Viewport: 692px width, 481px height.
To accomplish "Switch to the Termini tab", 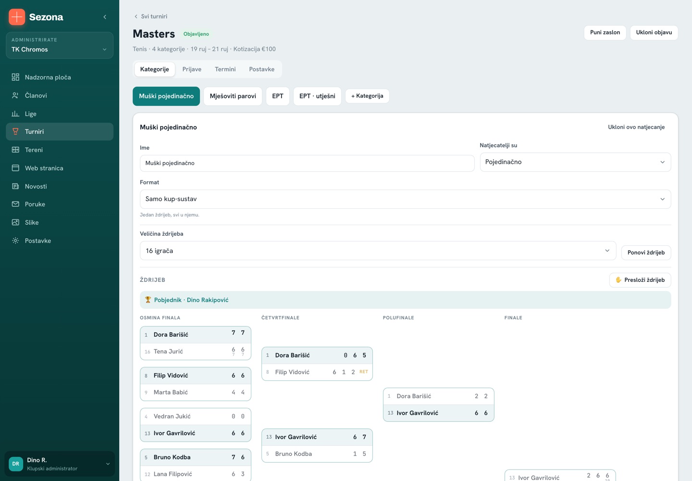I will tap(225, 69).
